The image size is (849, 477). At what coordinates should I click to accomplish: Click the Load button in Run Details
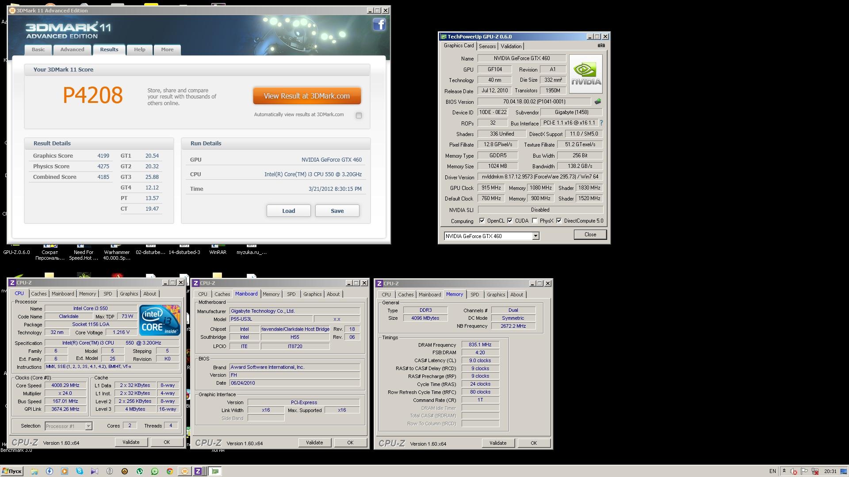coord(289,211)
